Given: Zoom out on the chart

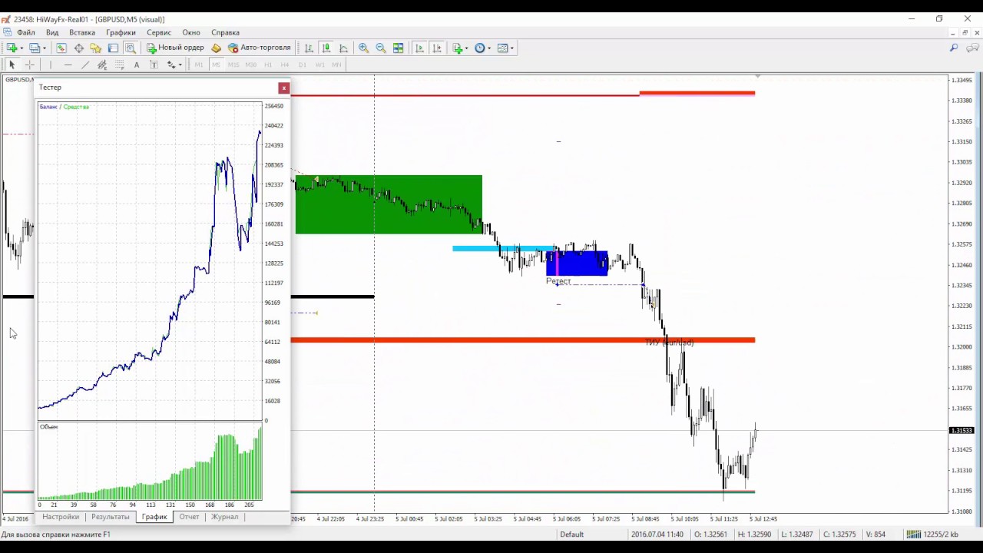Looking at the screenshot, I should click(x=381, y=48).
